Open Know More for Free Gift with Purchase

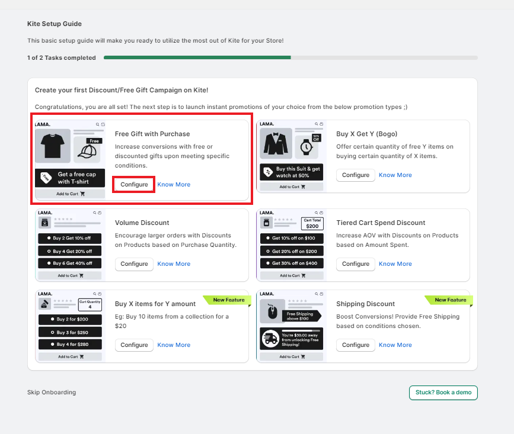coord(174,184)
